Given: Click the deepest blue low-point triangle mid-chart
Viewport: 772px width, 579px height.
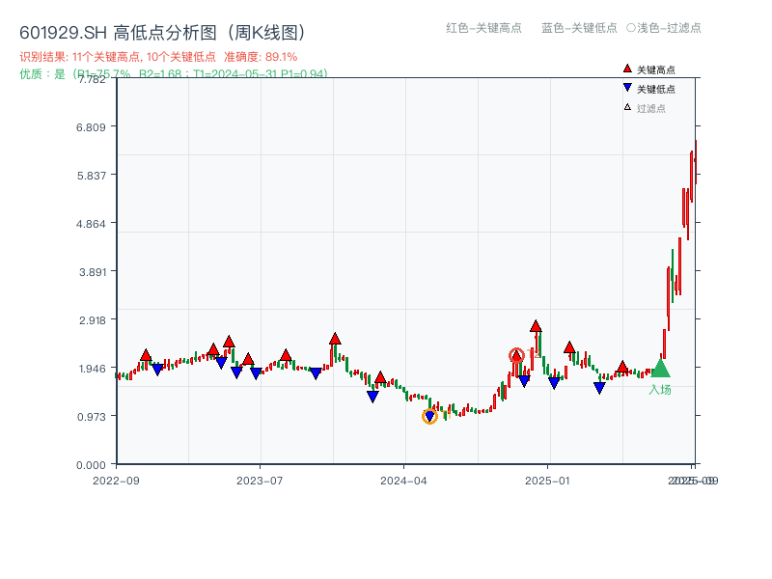Looking at the screenshot, I should (372, 397).
